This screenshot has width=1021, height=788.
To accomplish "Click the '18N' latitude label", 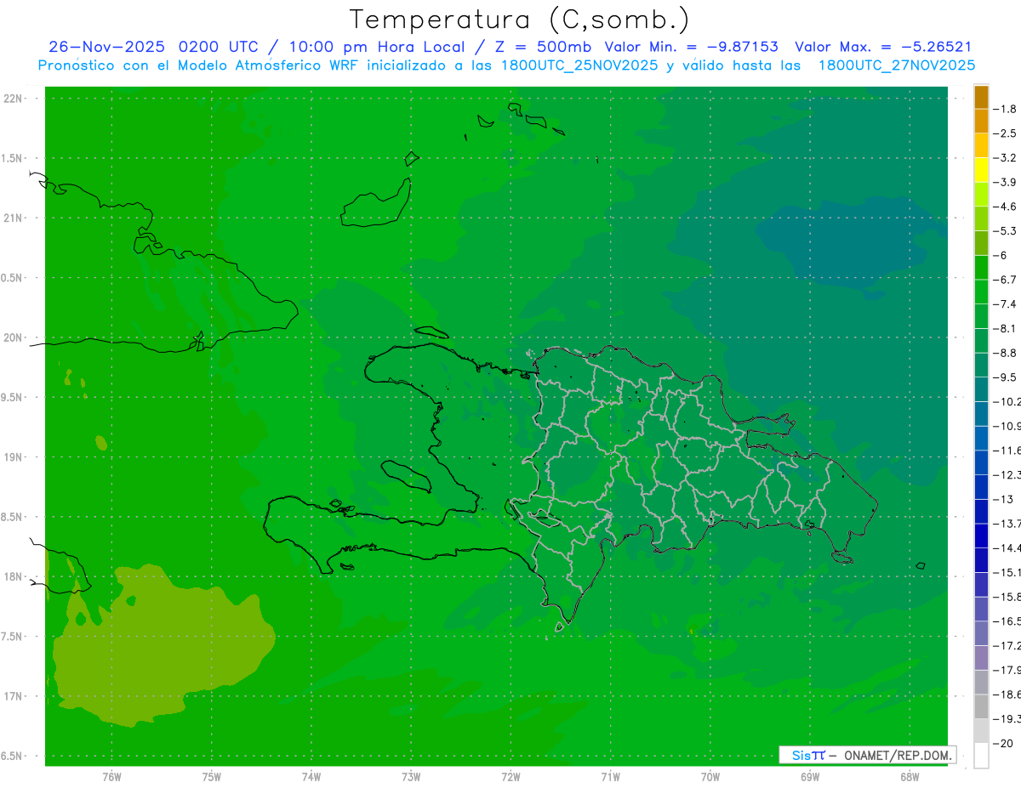I will (13, 576).
